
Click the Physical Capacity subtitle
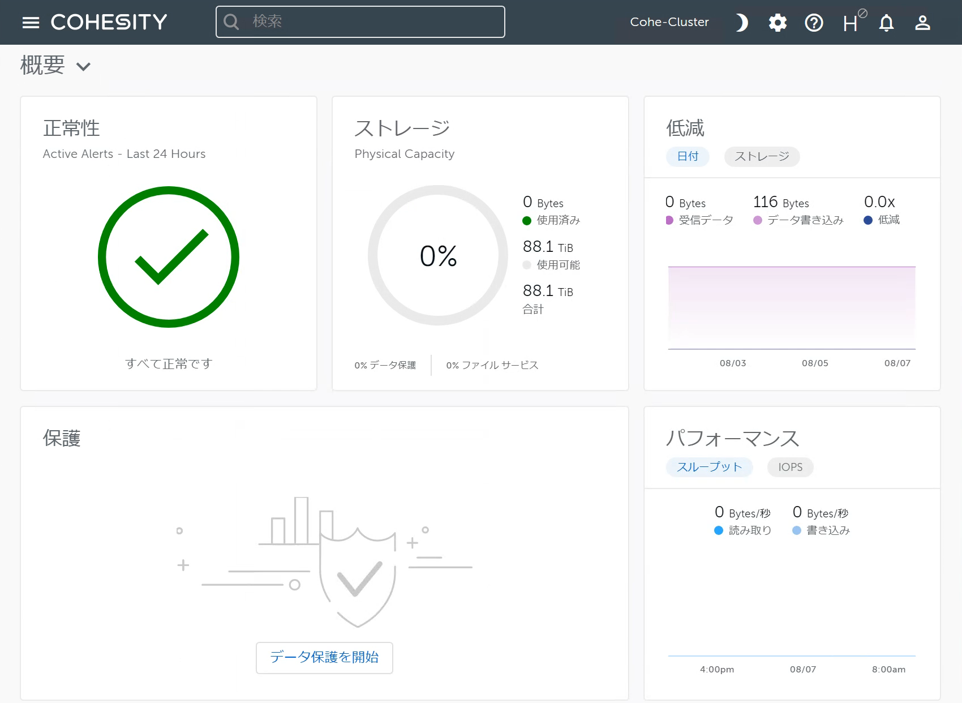pos(405,154)
